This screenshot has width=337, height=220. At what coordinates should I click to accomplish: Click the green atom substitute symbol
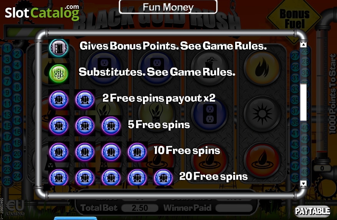tap(59, 73)
